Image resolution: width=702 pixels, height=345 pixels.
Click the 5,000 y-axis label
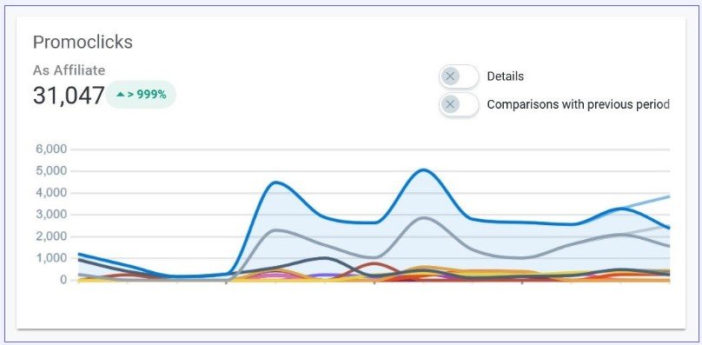[x=51, y=171]
